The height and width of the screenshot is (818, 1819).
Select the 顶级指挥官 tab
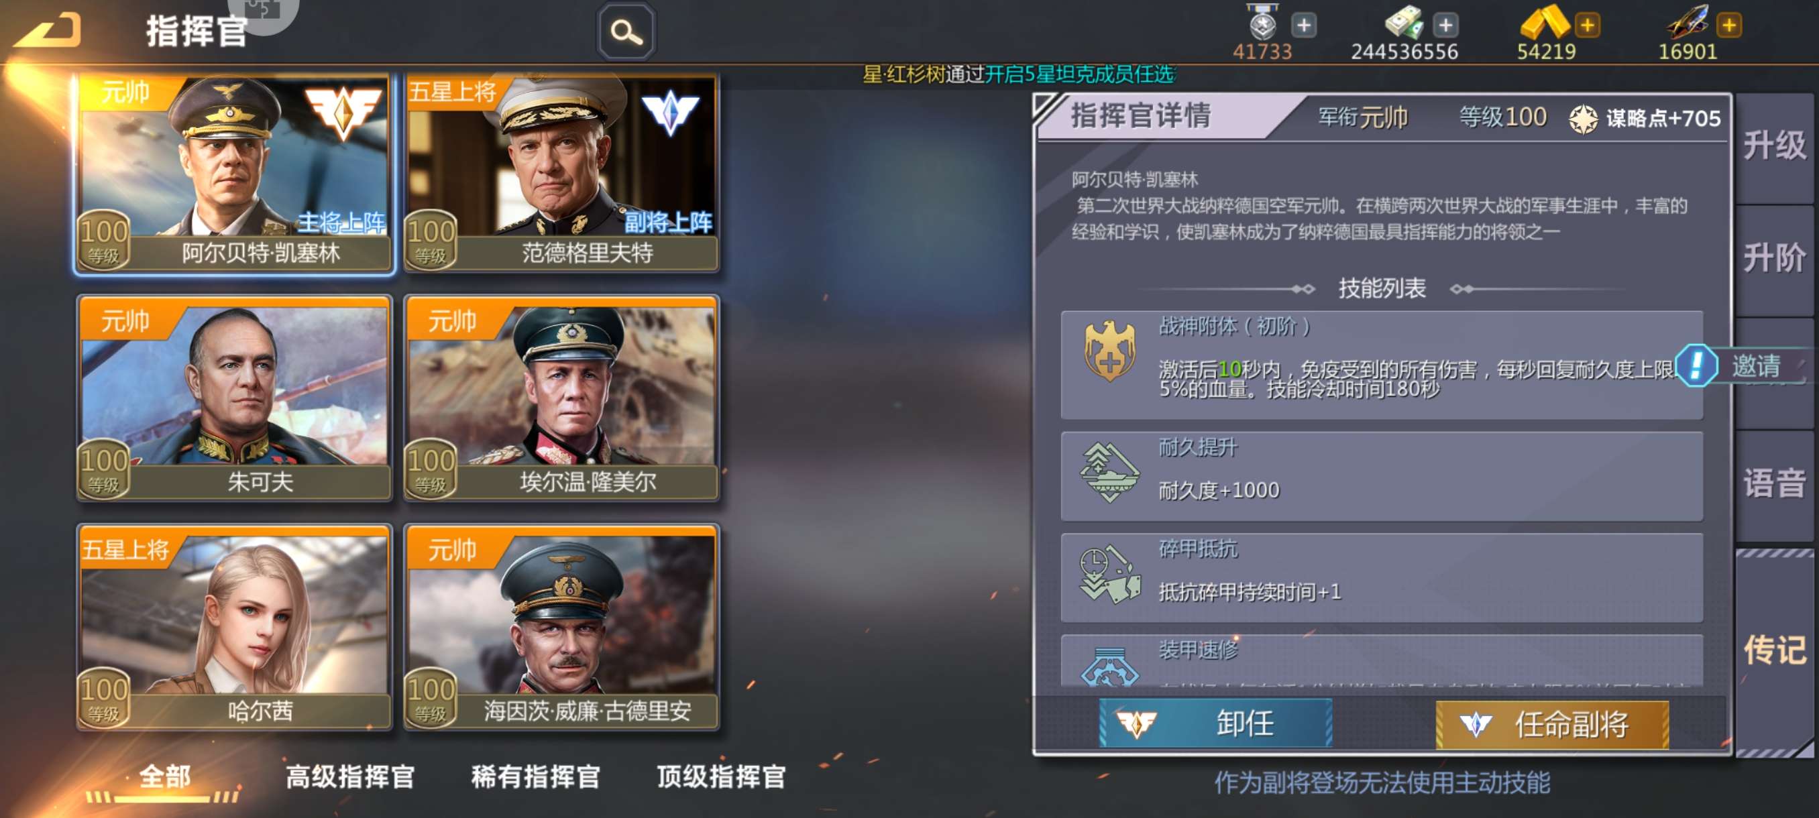pyautogui.click(x=721, y=776)
